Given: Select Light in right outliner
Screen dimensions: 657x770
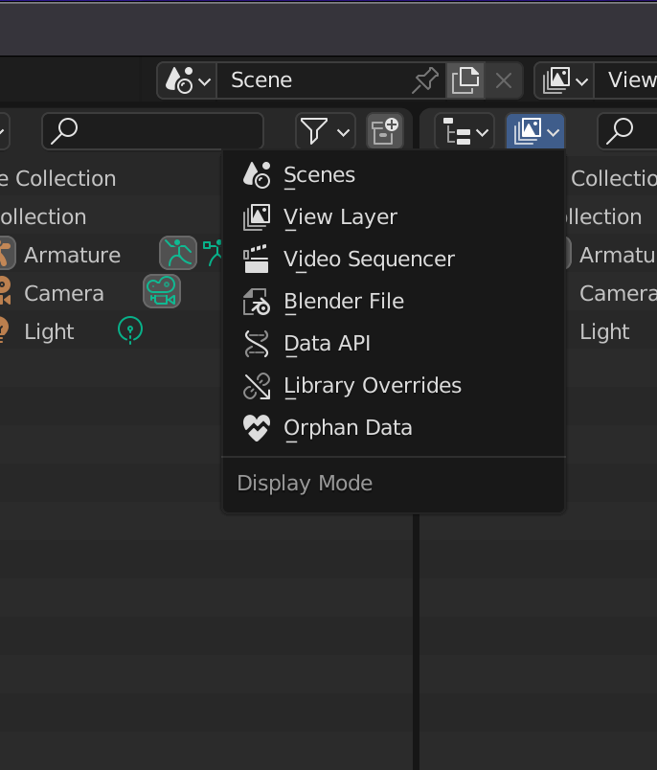Looking at the screenshot, I should pyautogui.click(x=604, y=332).
